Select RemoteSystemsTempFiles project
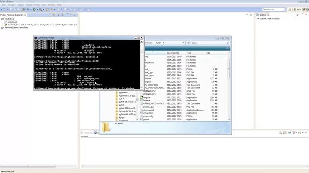309x173 pixels. point(16,28)
